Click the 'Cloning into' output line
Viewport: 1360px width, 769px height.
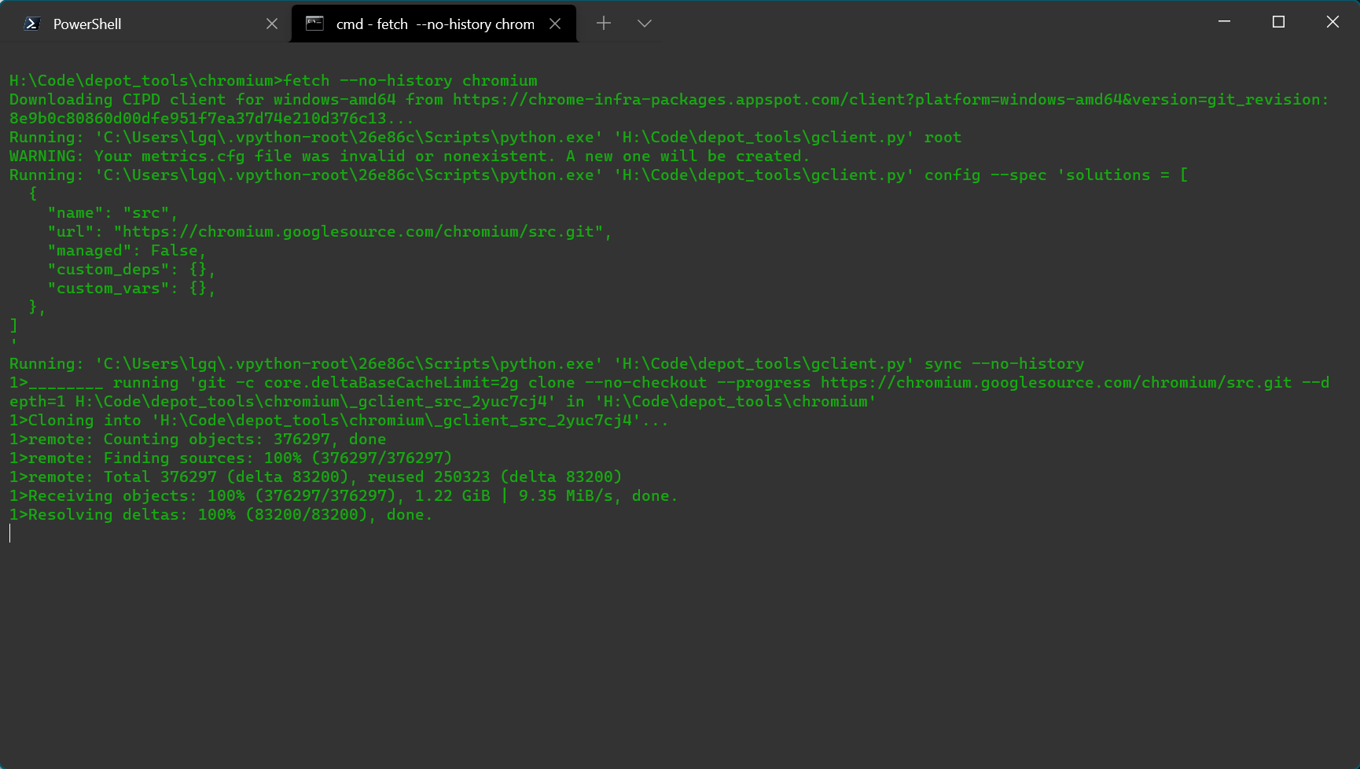pyautogui.click(x=339, y=421)
